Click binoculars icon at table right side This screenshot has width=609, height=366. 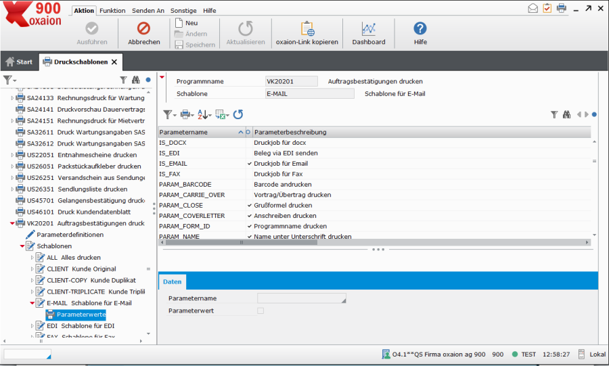[566, 114]
